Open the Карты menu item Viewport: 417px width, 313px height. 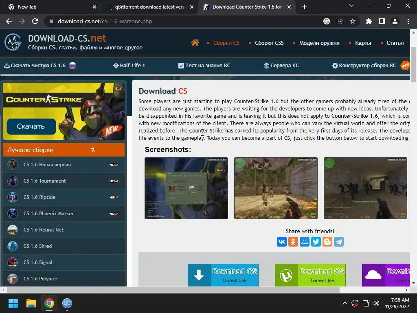point(363,43)
